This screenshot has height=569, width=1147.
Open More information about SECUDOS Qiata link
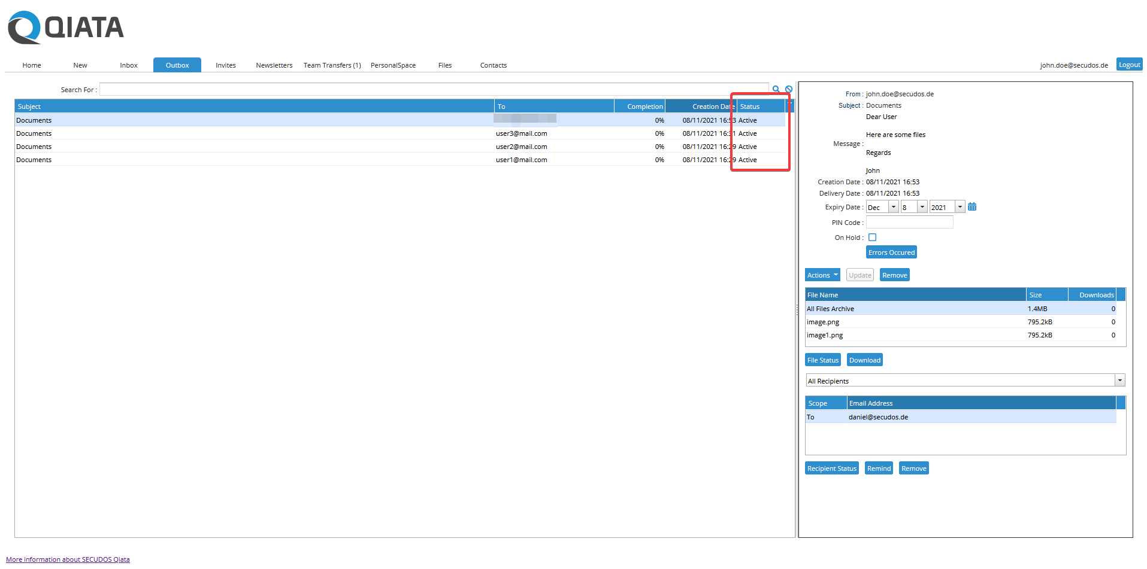click(68, 559)
